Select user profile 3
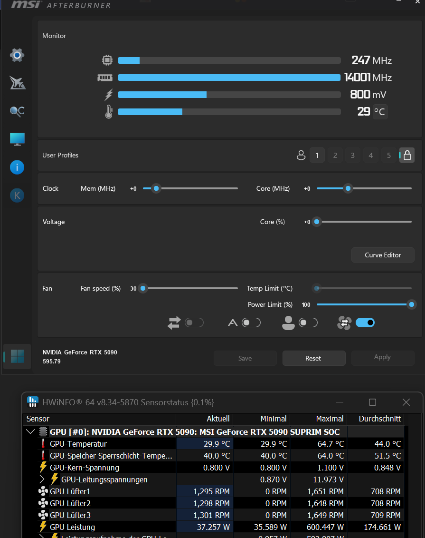The height and width of the screenshot is (538, 425). 353,156
